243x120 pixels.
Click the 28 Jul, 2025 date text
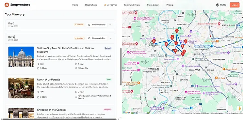(13, 40)
